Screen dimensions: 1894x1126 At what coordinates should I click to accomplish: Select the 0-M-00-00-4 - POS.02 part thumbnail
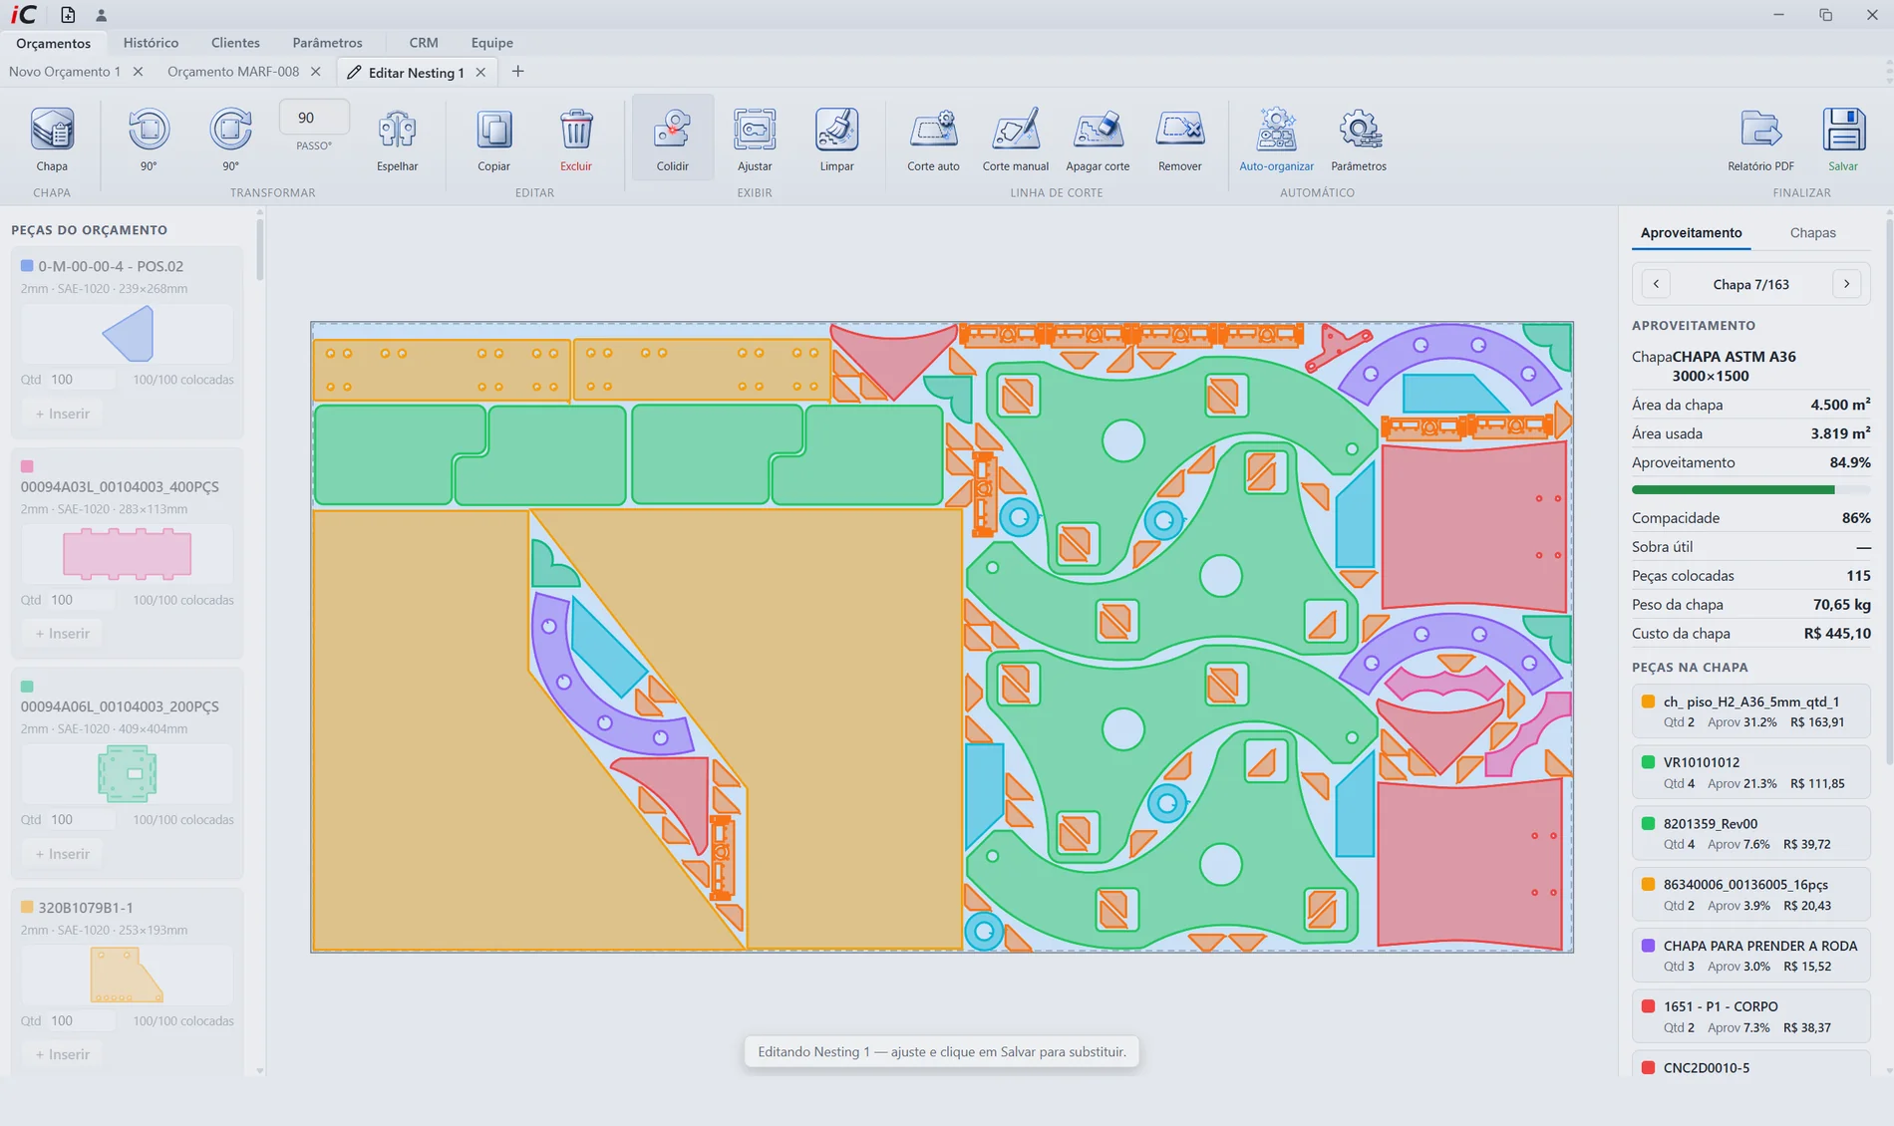pos(127,334)
